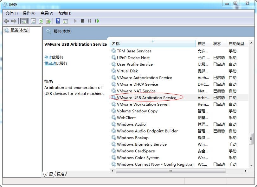Maximize the 服务 window
The image size is (257, 187).
coord(235,3)
